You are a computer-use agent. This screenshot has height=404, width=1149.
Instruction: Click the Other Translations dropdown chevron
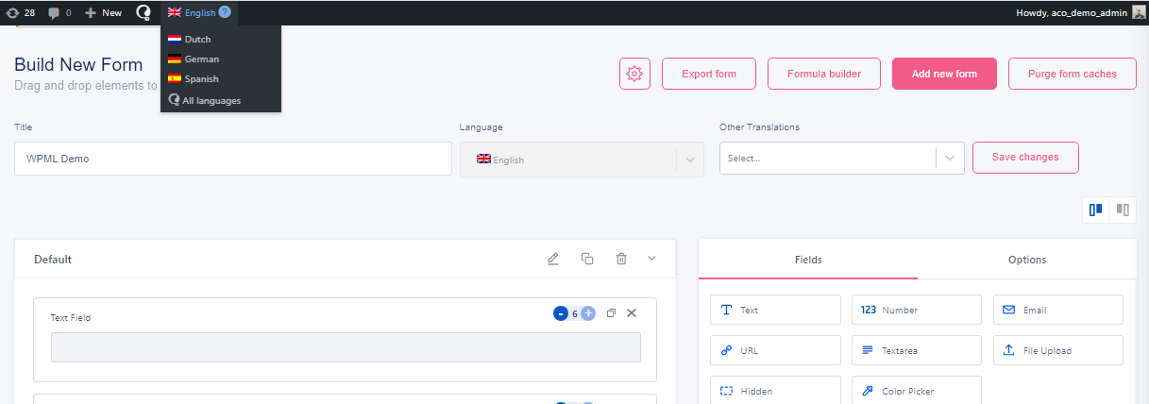click(x=950, y=159)
